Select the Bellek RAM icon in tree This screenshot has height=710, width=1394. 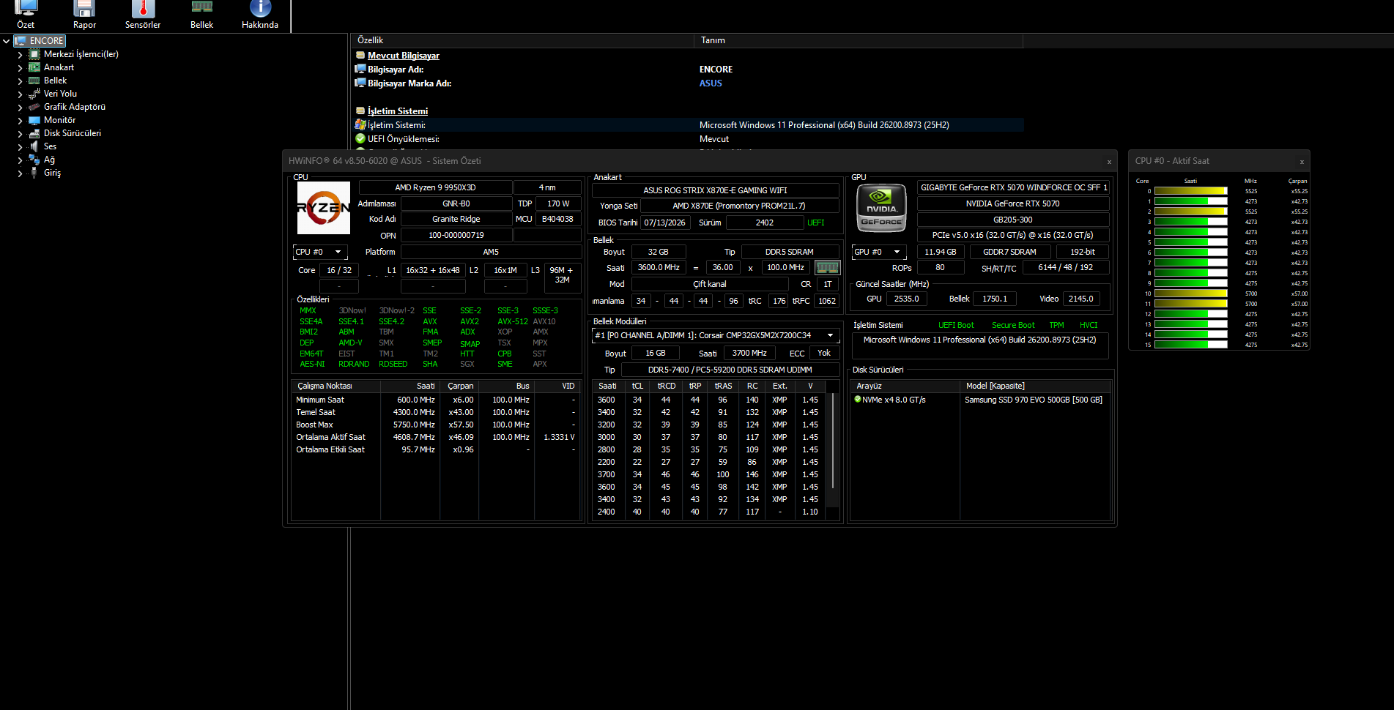[x=34, y=81]
